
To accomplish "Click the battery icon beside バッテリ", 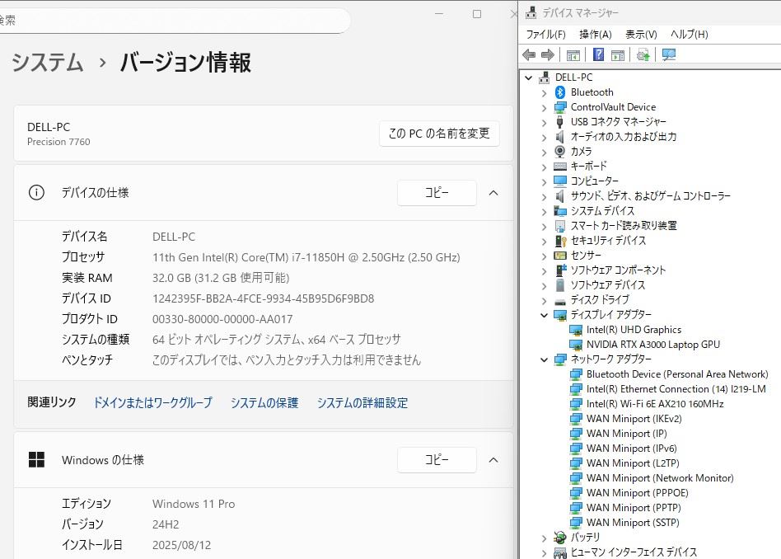I will pos(560,538).
